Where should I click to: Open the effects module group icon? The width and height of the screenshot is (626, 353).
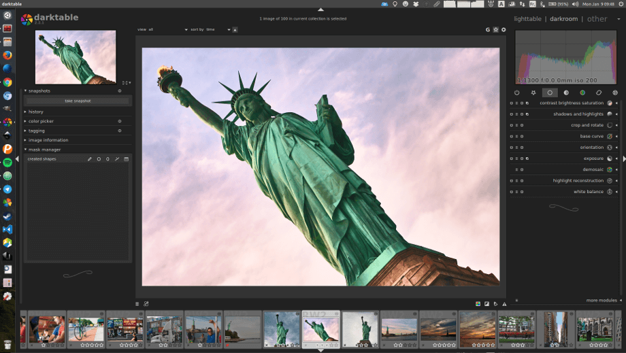(x=615, y=93)
